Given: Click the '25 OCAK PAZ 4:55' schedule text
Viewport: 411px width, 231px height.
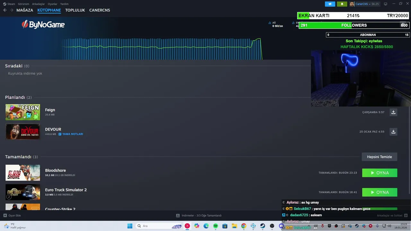Looking at the screenshot, I should click(x=372, y=132).
